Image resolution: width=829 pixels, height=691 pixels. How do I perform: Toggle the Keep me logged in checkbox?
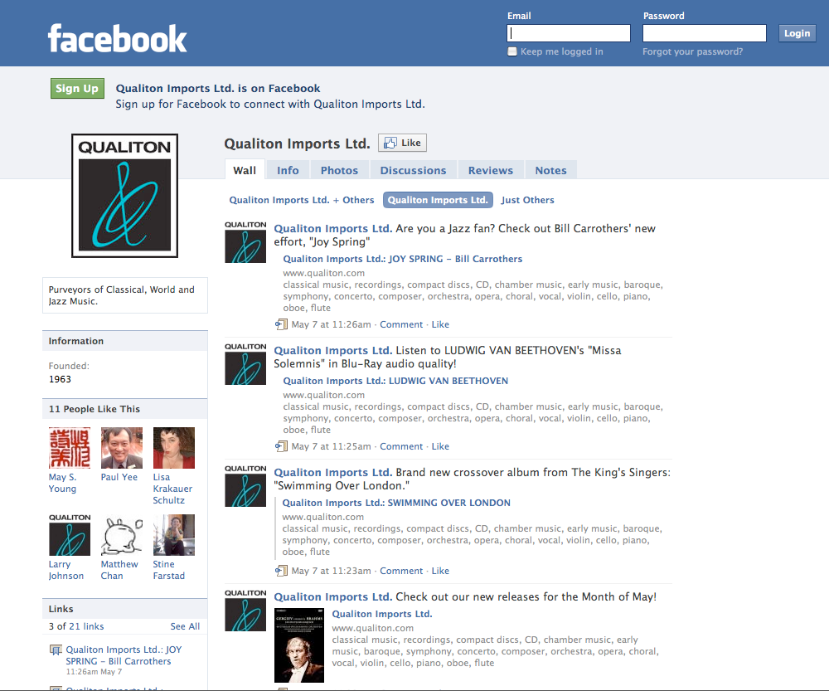(x=512, y=51)
